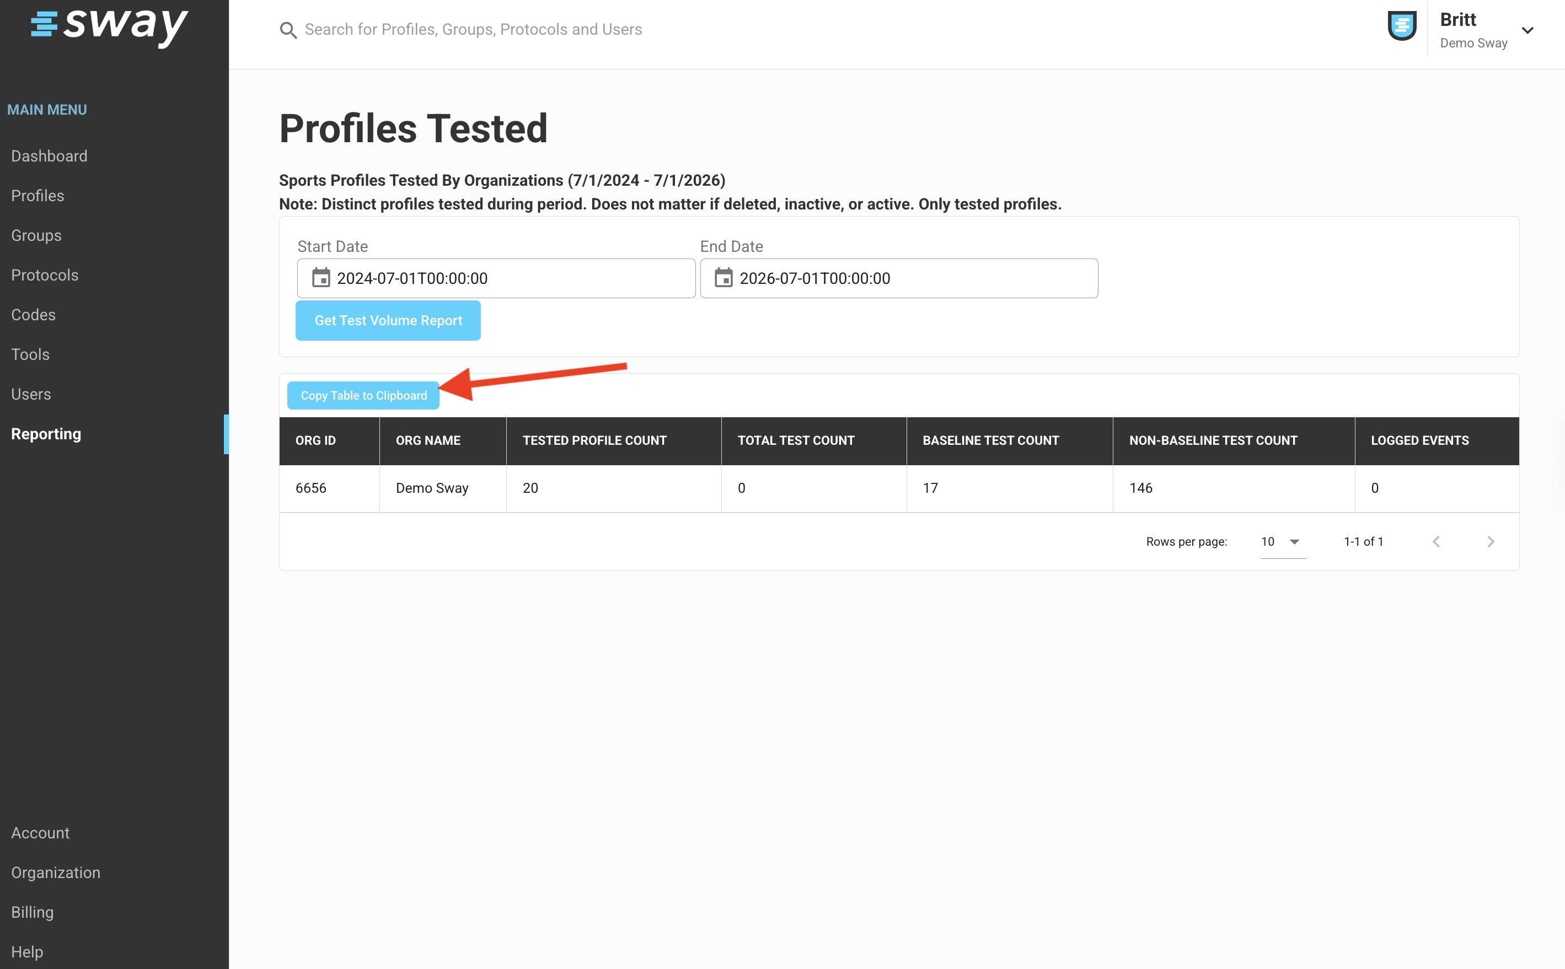Select the tested profile count 20 cell
The width and height of the screenshot is (1565, 969).
click(614, 488)
